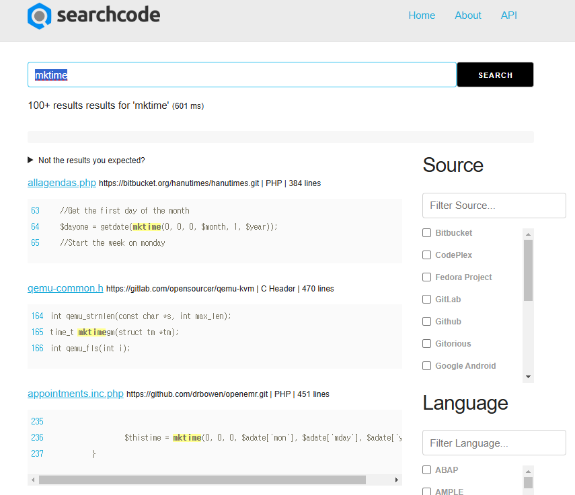Screen dimensions: 575x495
Task: Click inside the Filter Language text field
Action: 494,443
